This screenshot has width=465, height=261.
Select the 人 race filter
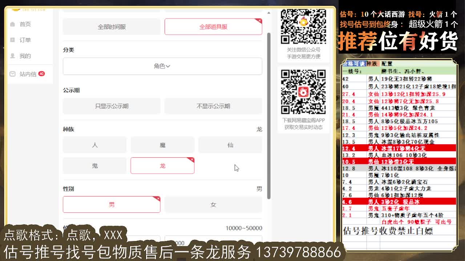pos(94,145)
